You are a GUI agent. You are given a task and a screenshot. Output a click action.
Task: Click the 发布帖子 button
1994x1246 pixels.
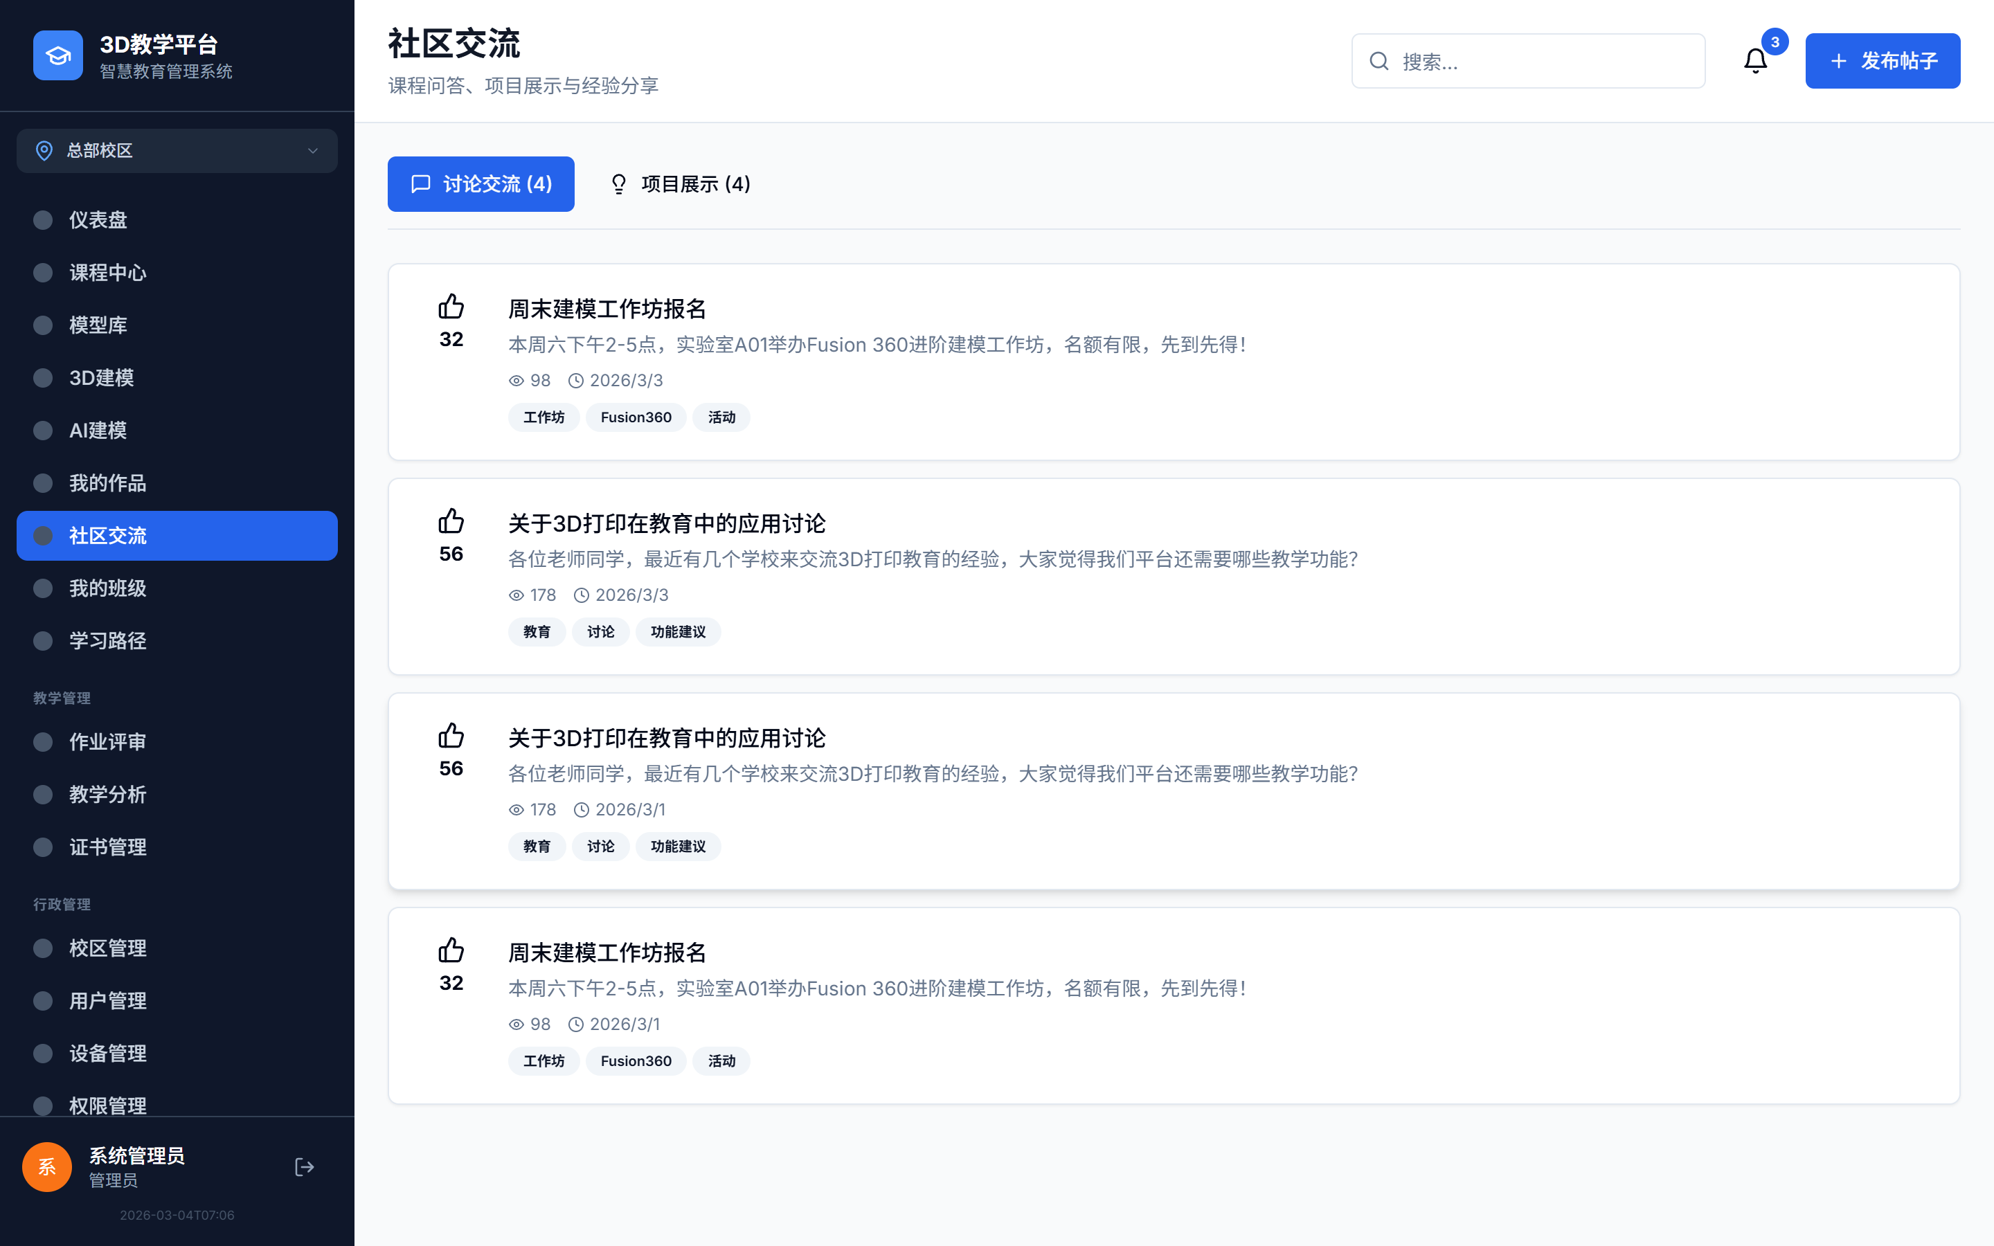[1883, 60]
